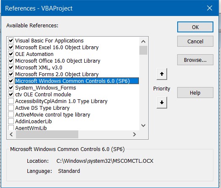The image size is (221, 188).
Task: Move selected reference down in priority
Action: 162,103
